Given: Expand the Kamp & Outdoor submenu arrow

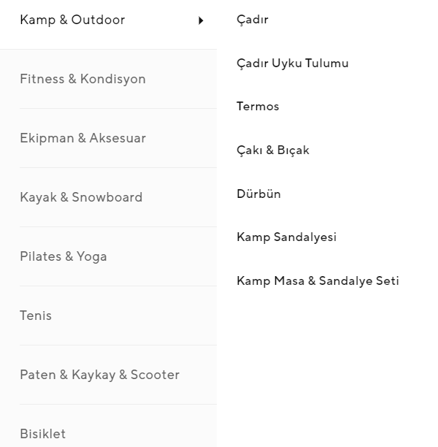Looking at the screenshot, I should [x=201, y=20].
